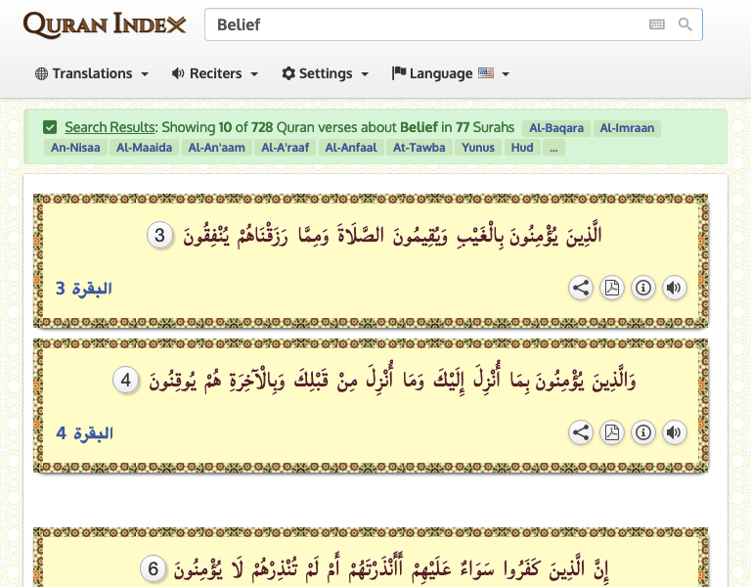The width and height of the screenshot is (751, 587).
Task: Show info for verse 3
Action: click(x=642, y=288)
